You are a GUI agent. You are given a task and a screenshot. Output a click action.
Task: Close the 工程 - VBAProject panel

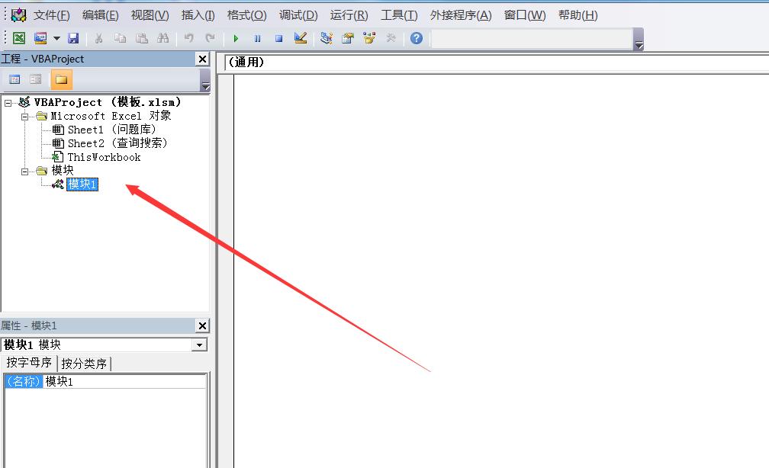coord(203,59)
